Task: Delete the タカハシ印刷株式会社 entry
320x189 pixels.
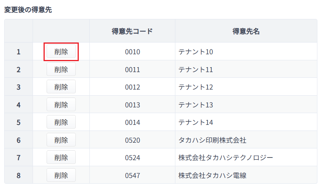Action: (61, 140)
